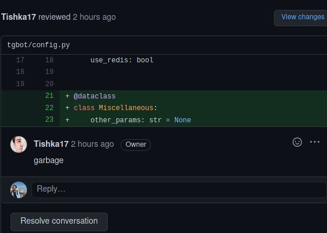Open the comment options three-dot menu
Screen dimensions: 327x233
pyautogui.click(x=315, y=142)
